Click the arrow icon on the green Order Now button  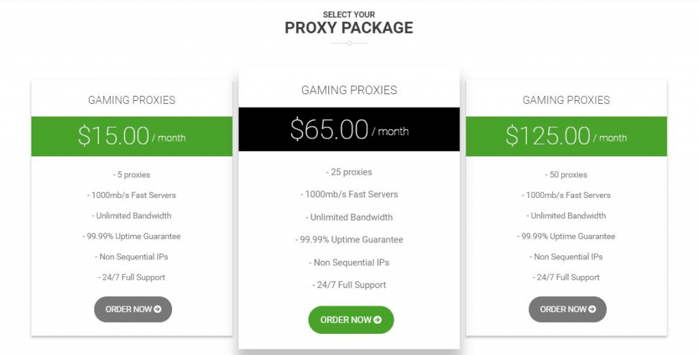[x=377, y=319]
